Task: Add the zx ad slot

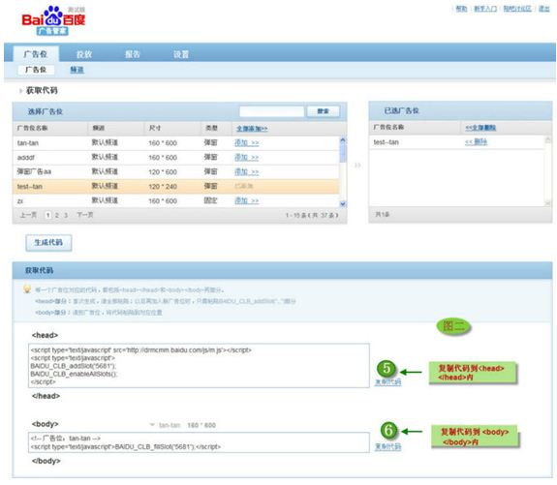Action: (x=246, y=200)
